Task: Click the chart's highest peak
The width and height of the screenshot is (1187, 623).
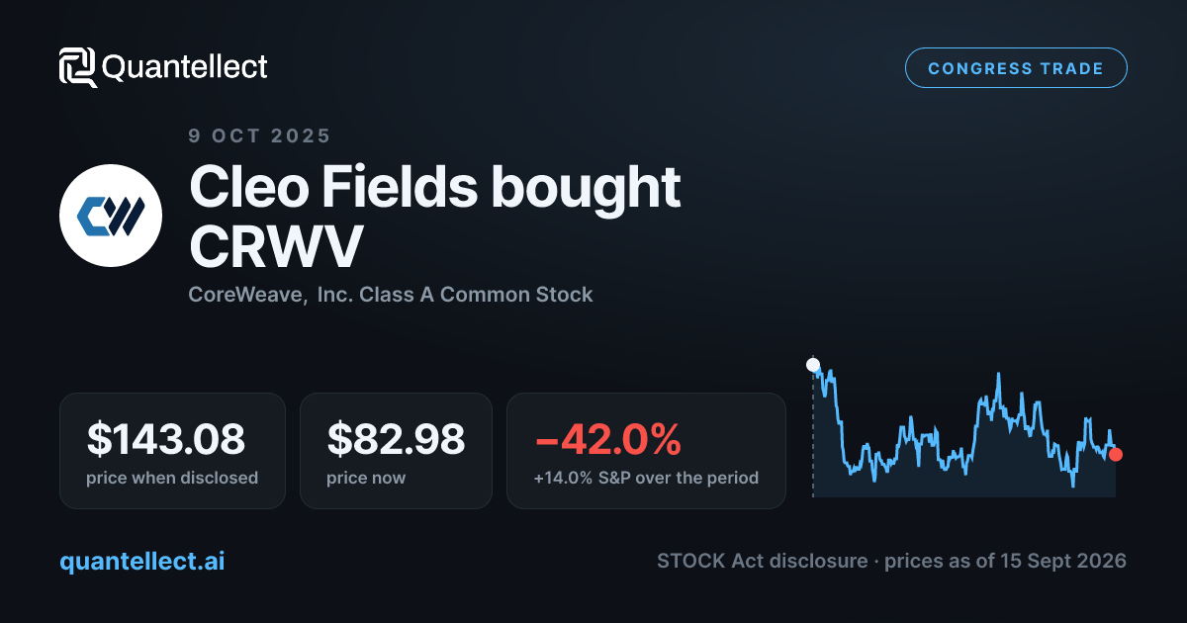Action: point(999,375)
